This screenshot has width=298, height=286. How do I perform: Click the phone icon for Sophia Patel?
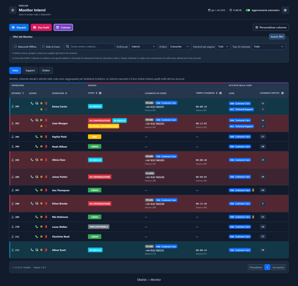click(x=37, y=136)
